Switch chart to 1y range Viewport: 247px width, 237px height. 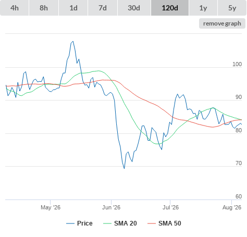(203, 8)
